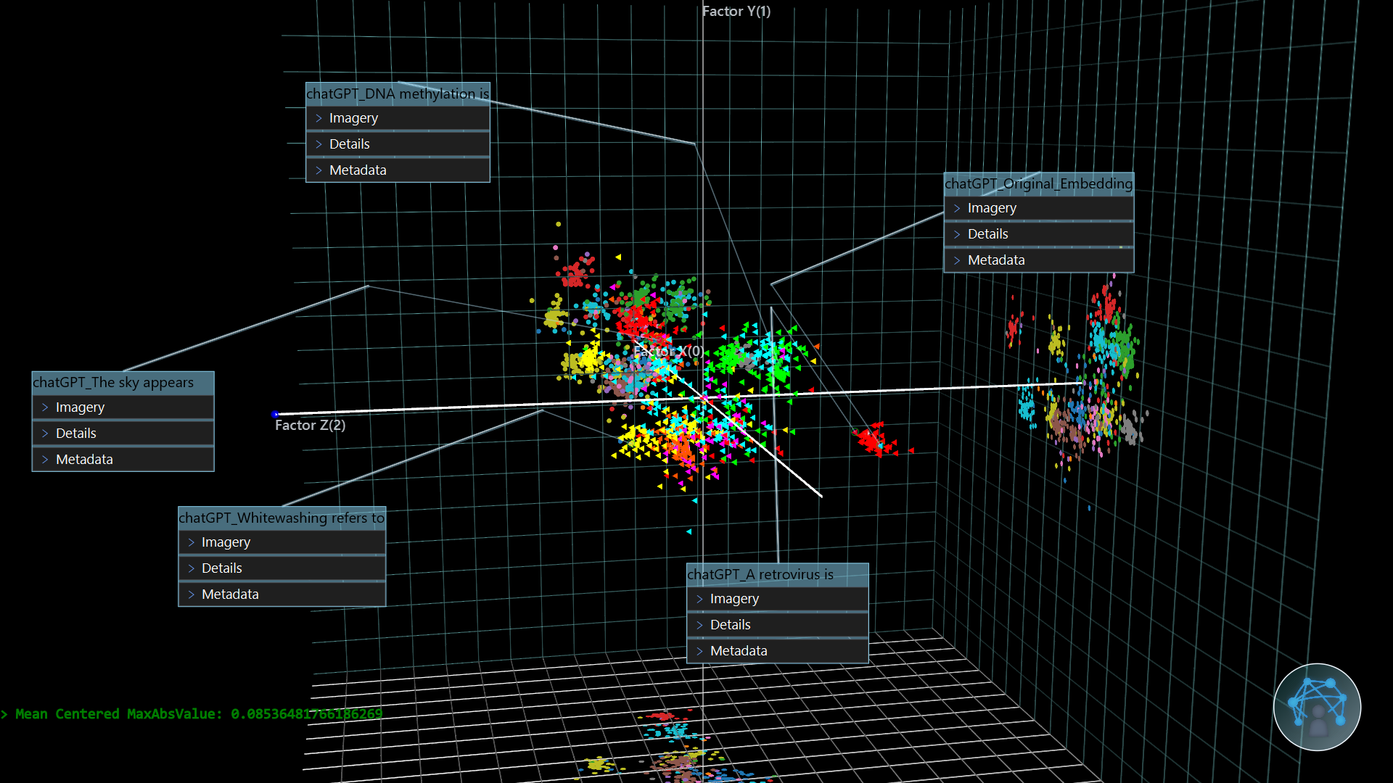Expand Metadata in Original_Embedding panel
Viewport: 1393px width, 783px height.
(x=995, y=260)
